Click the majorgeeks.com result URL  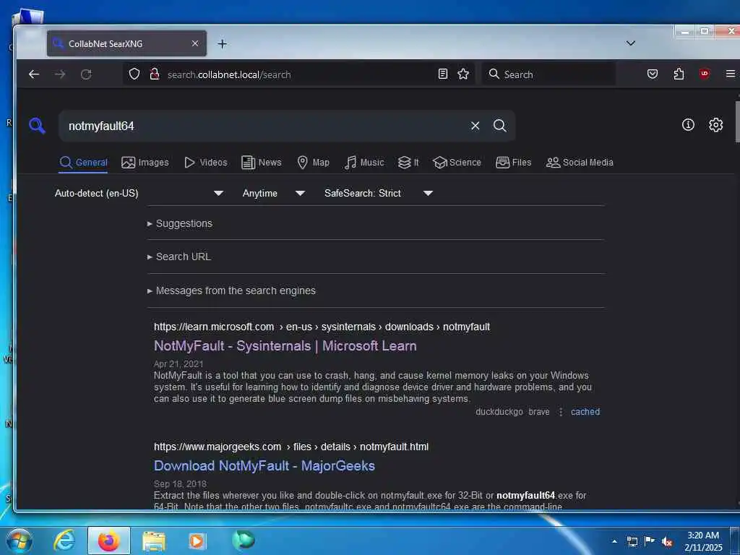coord(291,447)
